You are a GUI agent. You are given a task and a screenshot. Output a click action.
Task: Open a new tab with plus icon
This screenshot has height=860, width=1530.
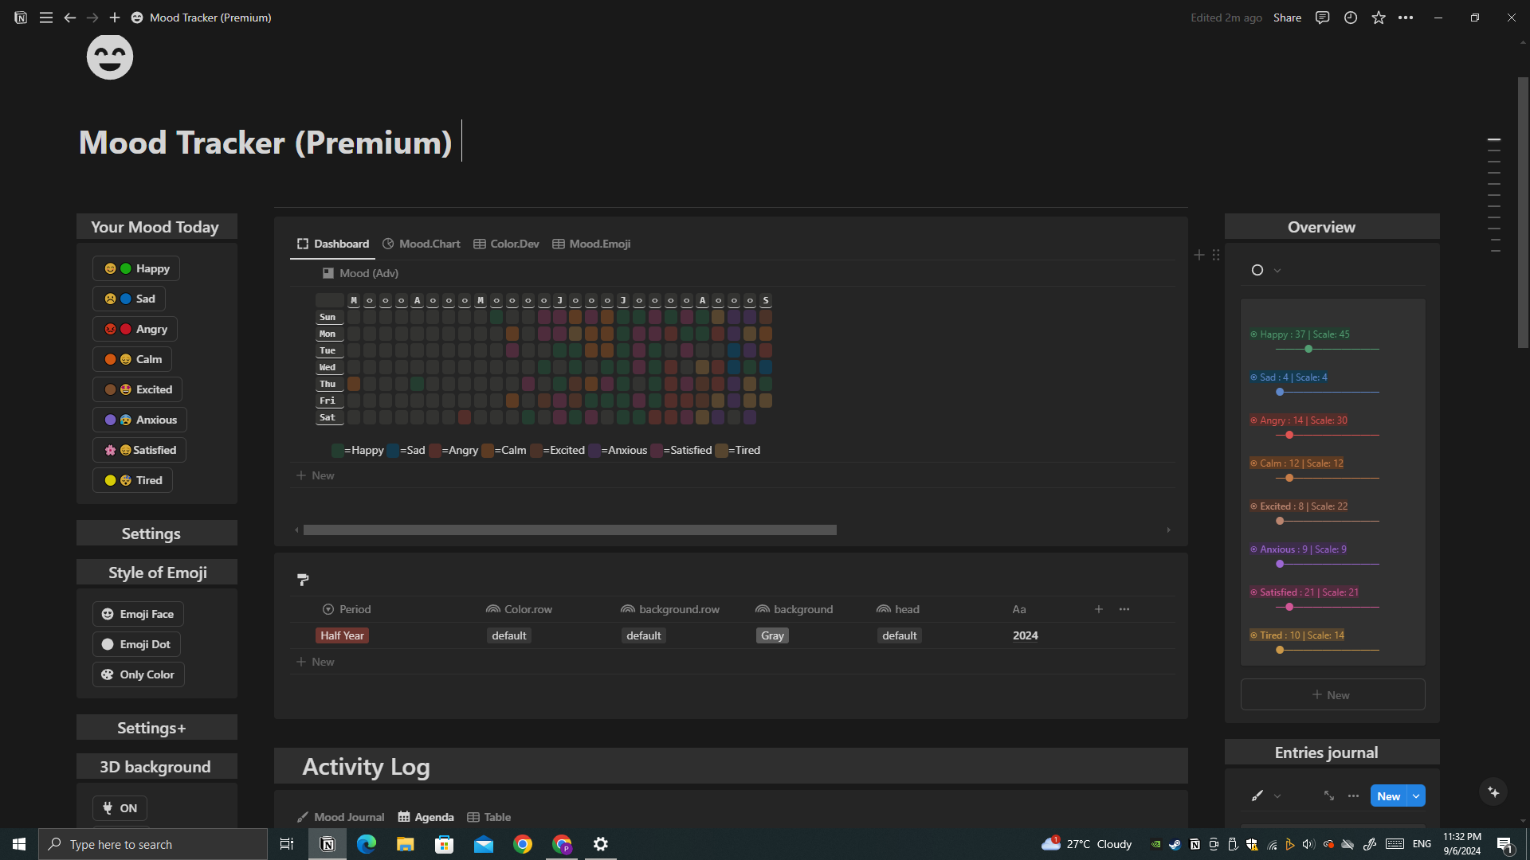pos(115,18)
